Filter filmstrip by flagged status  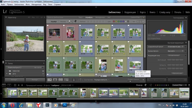pyautogui.click(x=145, y=85)
